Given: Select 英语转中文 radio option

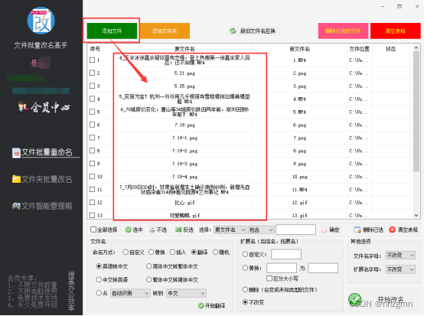Looking at the screenshot, I should tap(99, 266).
